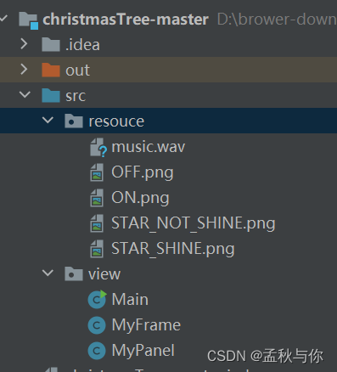Click the view package folder icon
Screen dimensions: 337x372
tap(74, 273)
